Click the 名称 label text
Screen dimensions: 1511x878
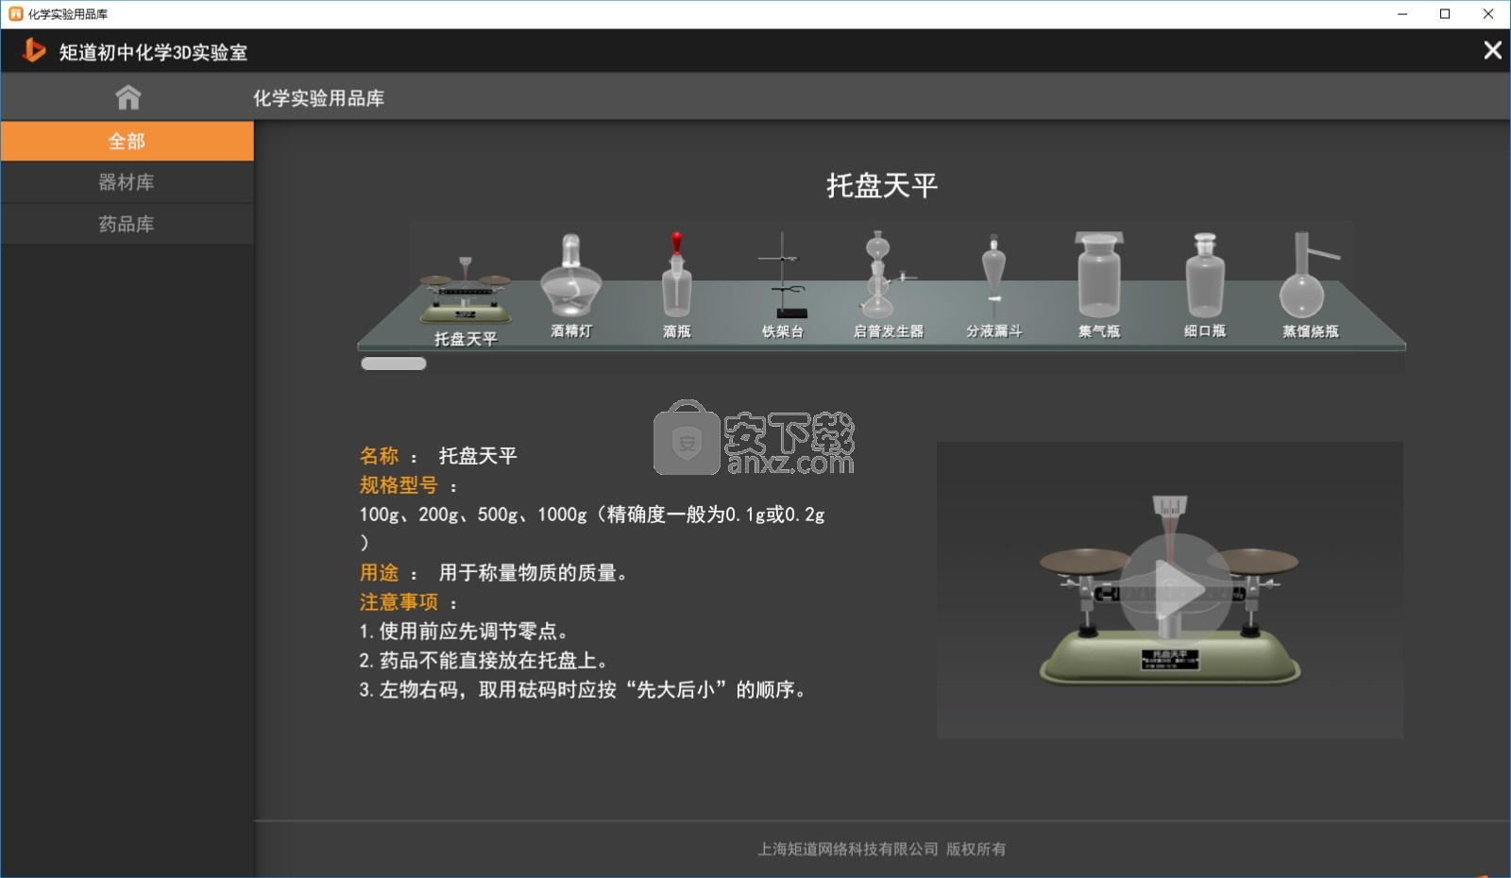click(x=379, y=456)
